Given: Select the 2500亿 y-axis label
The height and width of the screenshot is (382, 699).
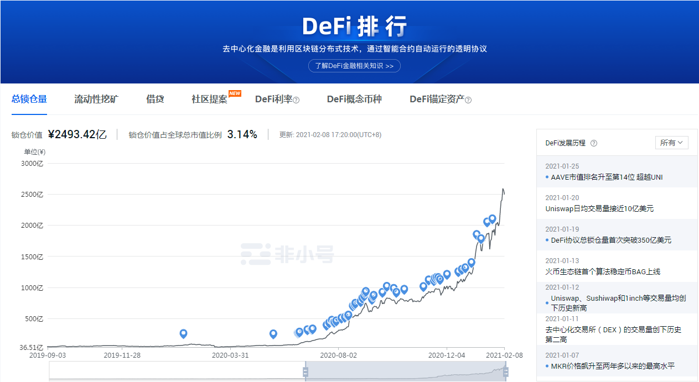Looking at the screenshot, I should tap(33, 195).
